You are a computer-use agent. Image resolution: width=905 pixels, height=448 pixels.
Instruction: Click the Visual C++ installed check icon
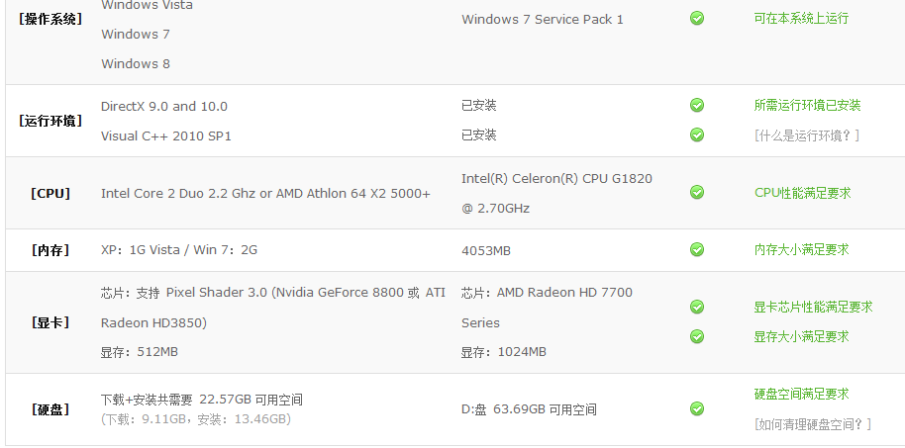point(697,134)
